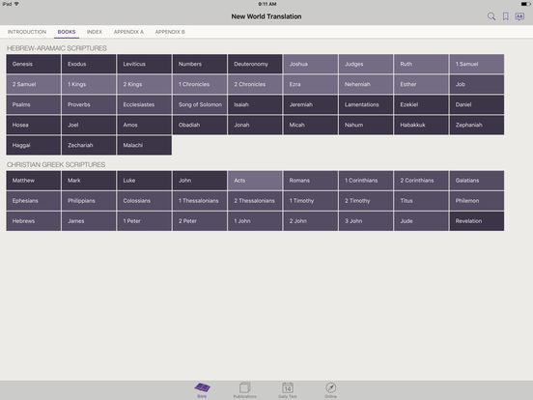Open the Gospel of Matthew
This screenshot has width=533, height=400.
click(33, 181)
